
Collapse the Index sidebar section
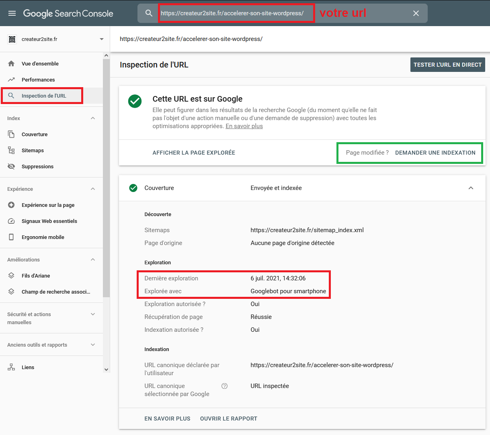pyautogui.click(x=93, y=118)
